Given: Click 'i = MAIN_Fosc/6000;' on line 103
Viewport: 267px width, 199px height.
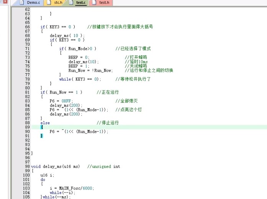Looking at the screenshot, I should pyautogui.click(x=72, y=188).
